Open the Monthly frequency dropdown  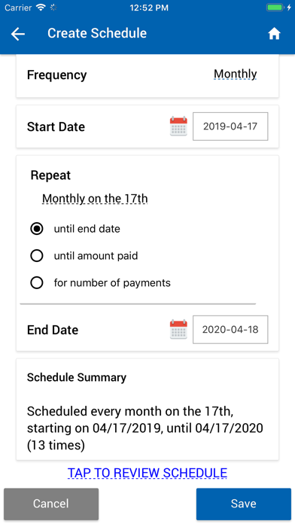(x=236, y=74)
